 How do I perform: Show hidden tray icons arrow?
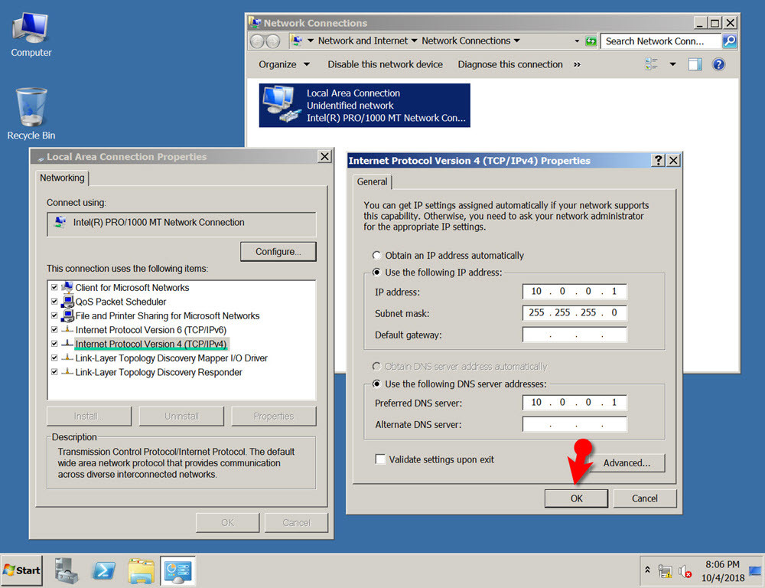click(x=647, y=570)
